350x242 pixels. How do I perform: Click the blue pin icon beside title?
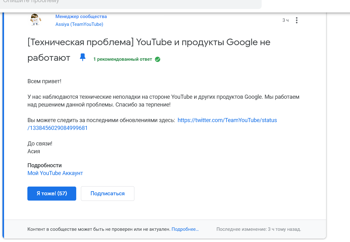[82, 57]
